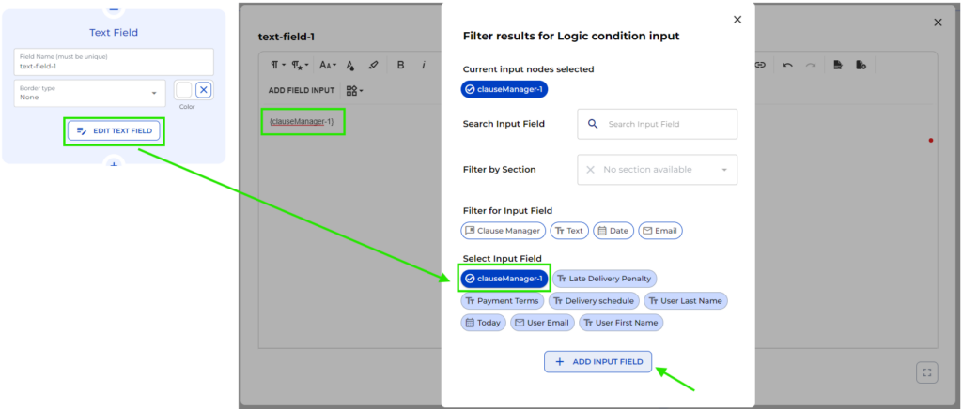Select the Today date field
Viewport: 962px width, 409px height.
(483, 323)
